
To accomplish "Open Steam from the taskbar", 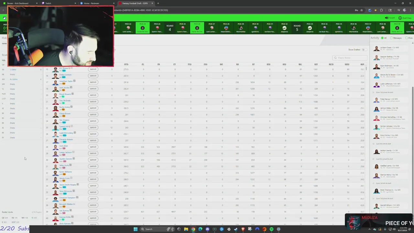I will (x=236, y=229).
